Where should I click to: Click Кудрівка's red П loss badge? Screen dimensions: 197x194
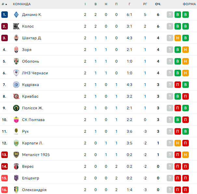pos(178,85)
